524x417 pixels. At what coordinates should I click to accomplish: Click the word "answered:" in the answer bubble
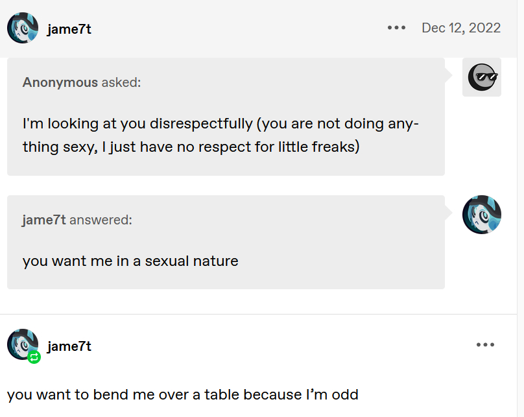[101, 220]
